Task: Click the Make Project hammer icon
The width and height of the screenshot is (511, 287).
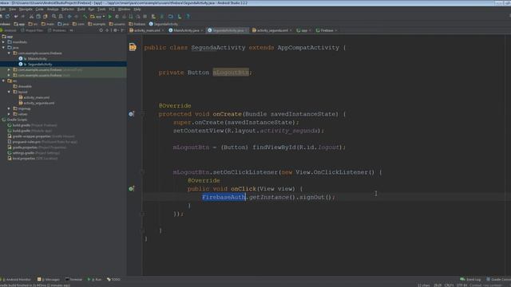Action: tap(85, 16)
